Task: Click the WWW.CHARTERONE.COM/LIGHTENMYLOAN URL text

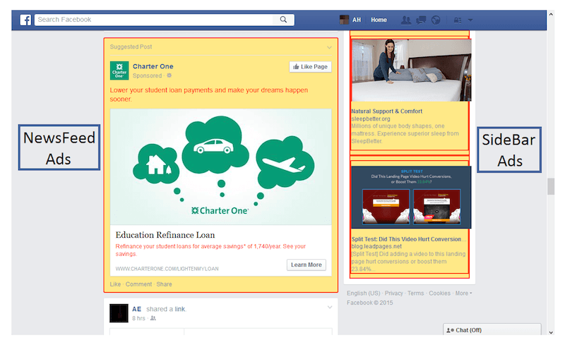Action: (x=167, y=269)
